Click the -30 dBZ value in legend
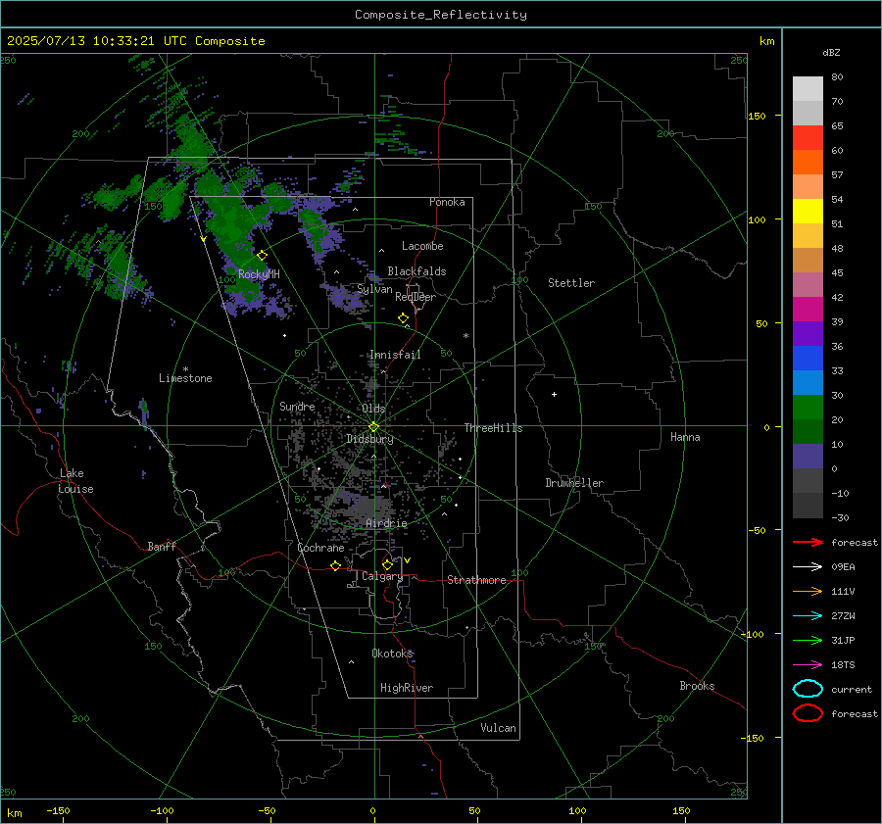This screenshot has height=824, width=882. (839, 517)
